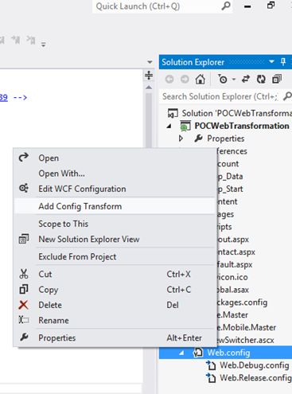Click the red X Delete icon
The width and height of the screenshot is (292, 394).
pos(24,305)
